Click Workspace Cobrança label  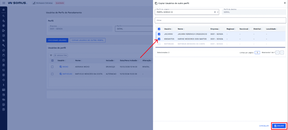click(44, 3)
